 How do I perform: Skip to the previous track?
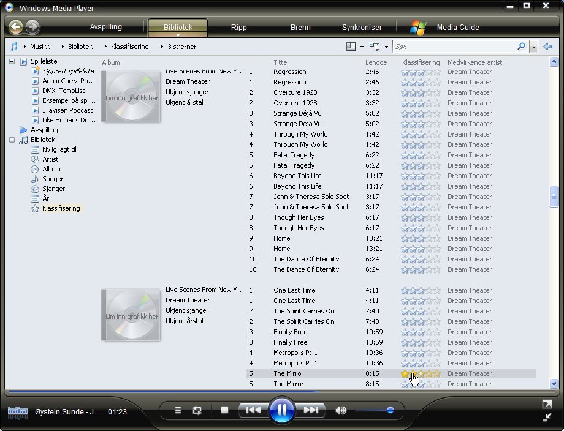(x=253, y=410)
